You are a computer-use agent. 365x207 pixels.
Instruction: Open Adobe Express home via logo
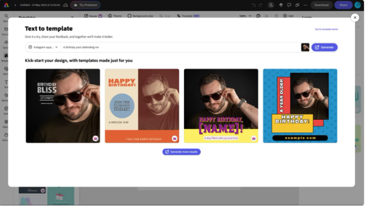point(6,5)
